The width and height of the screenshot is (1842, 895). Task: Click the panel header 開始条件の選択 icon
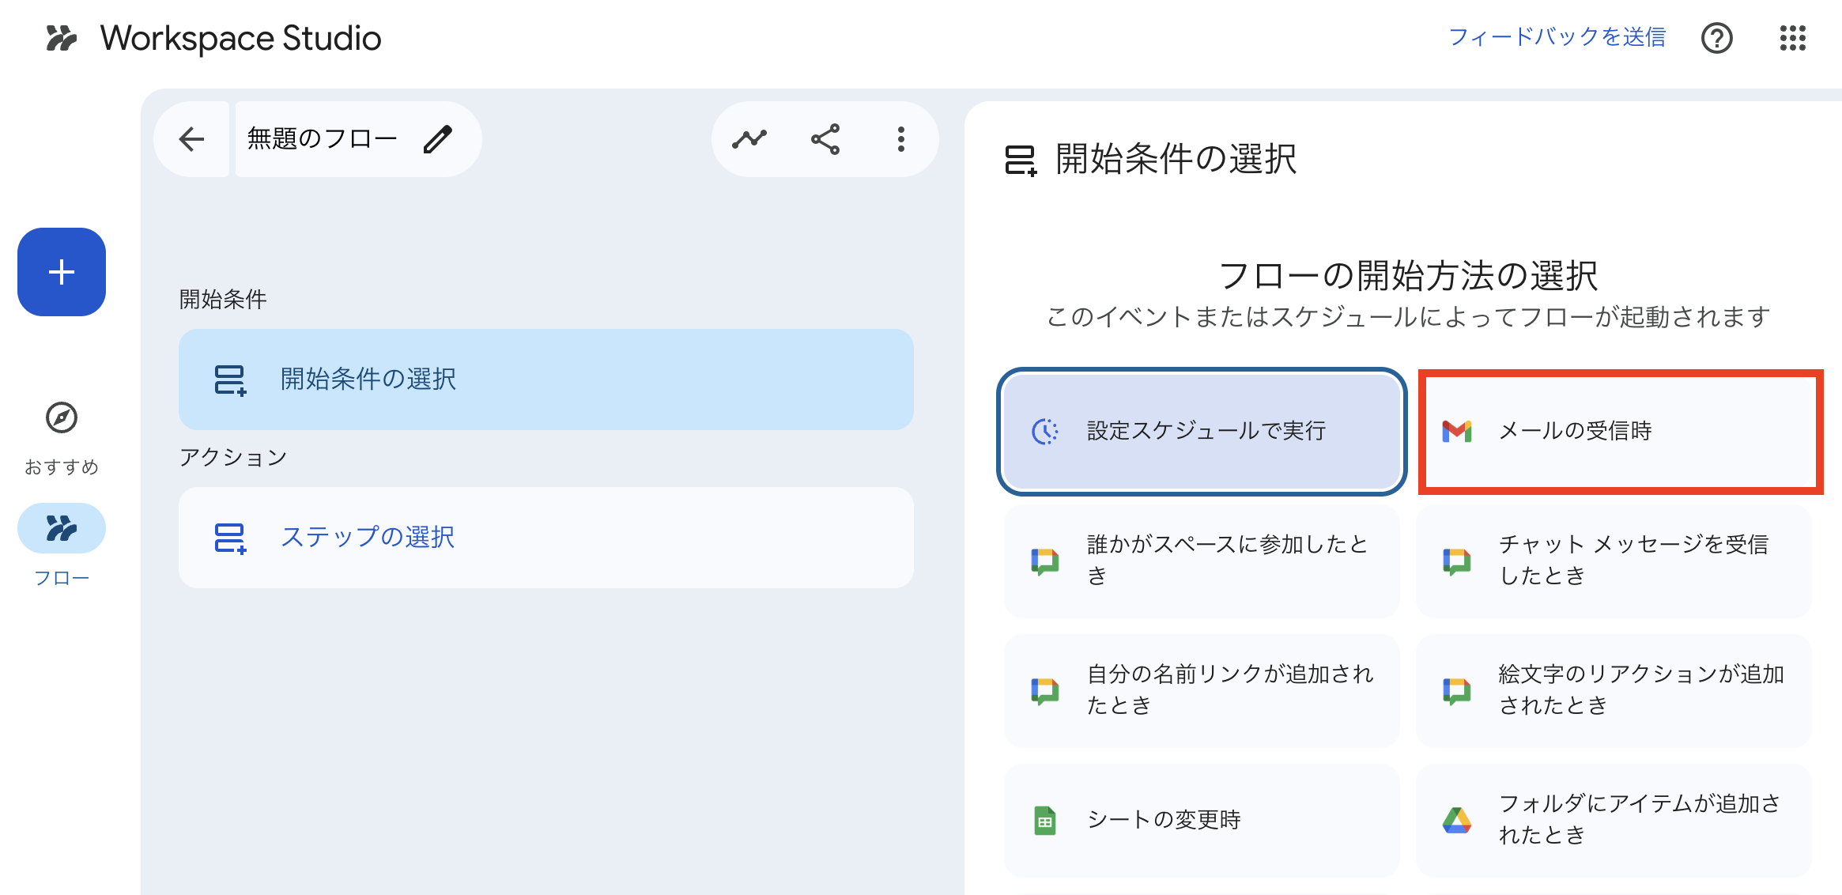[1021, 160]
